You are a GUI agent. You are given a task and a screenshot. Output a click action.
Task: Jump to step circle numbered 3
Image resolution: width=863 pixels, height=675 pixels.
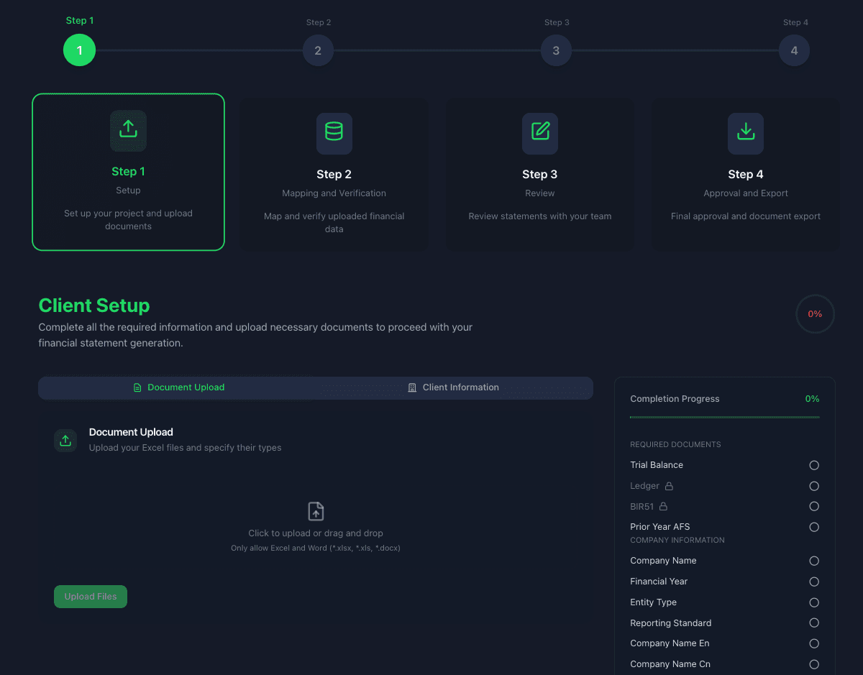556,50
